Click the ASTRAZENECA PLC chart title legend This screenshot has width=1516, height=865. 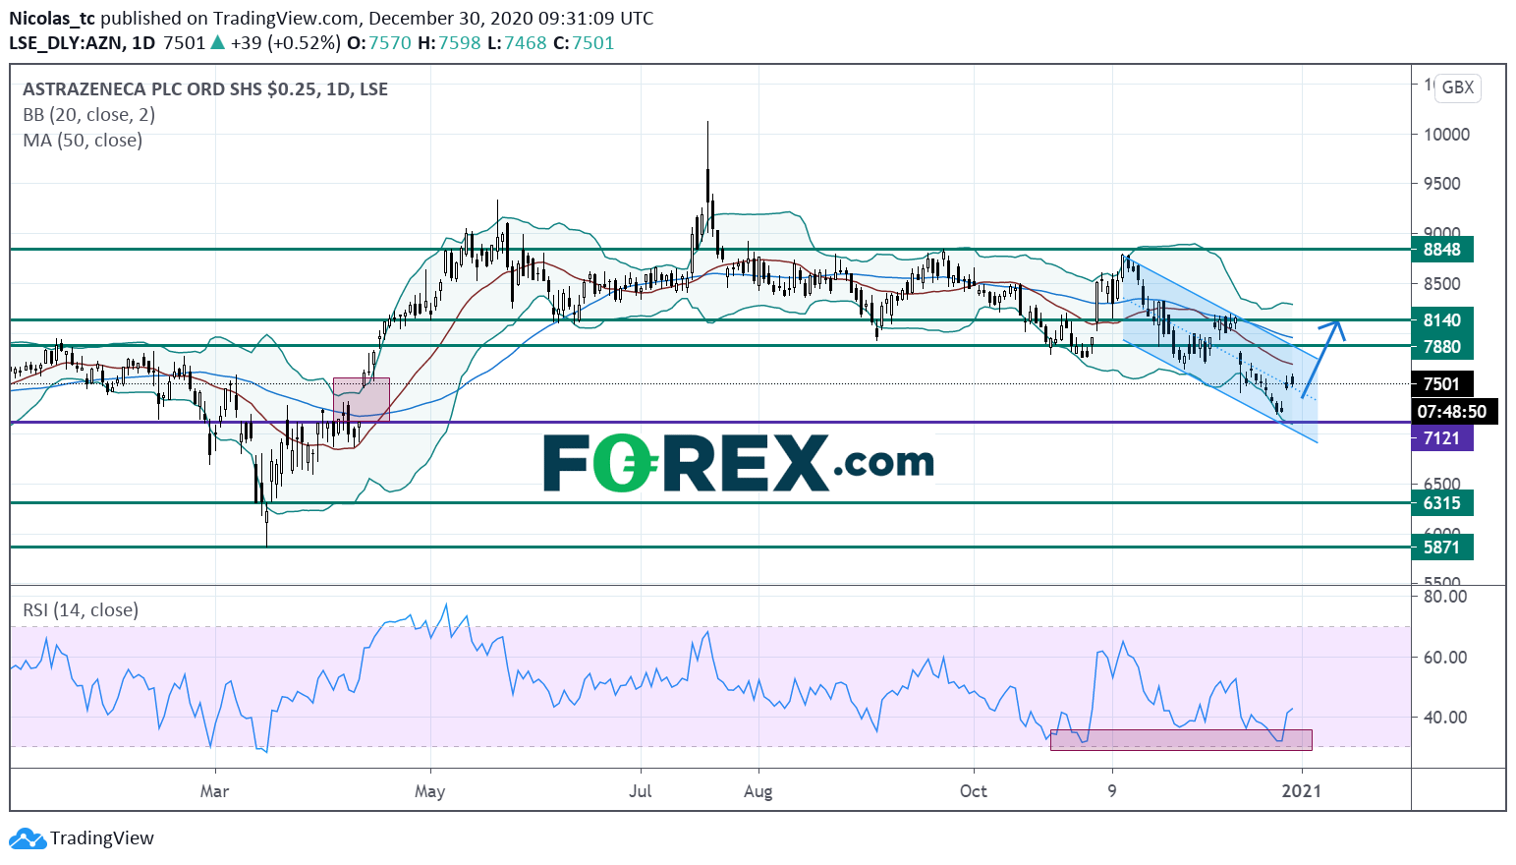204,89
